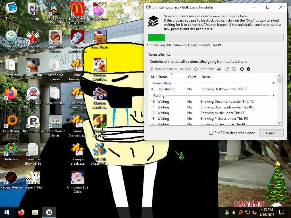The width and height of the screenshot is (291, 218).
Task: Open settings via the gear toolbar icon
Action: click(x=242, y=69)
